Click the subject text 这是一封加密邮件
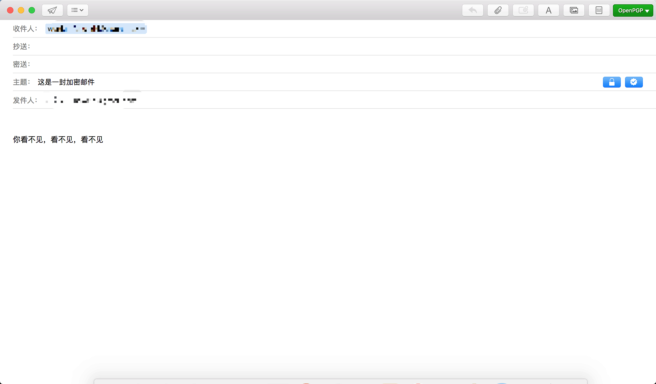Viewport: 656px width, 384px height. (66, 82)
